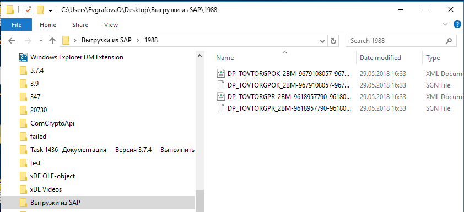The width and height of the screenshot is (464, 212).
Task: Open the View ribbon tab
Action: (x=111, y=25)
